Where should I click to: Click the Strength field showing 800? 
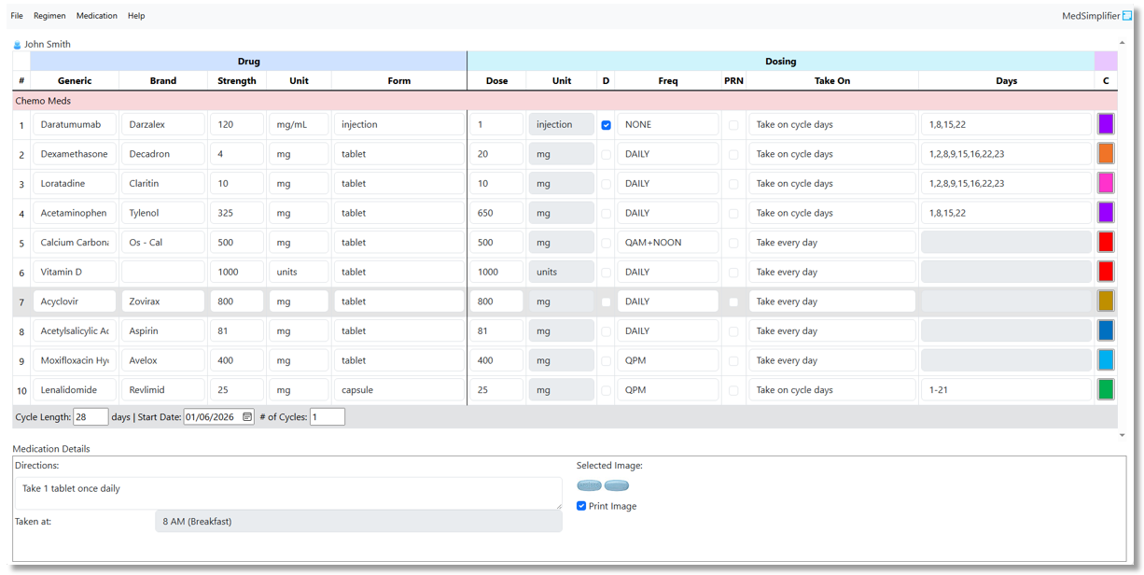pyautogui.click(x=236, y=302)
